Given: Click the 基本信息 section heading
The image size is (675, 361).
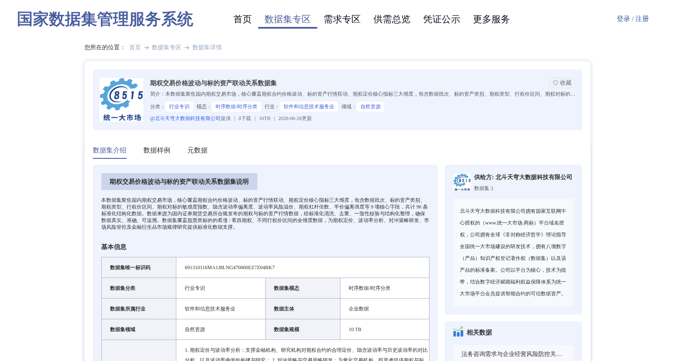Looking at the screenshot, I should [x=114, y=247].
